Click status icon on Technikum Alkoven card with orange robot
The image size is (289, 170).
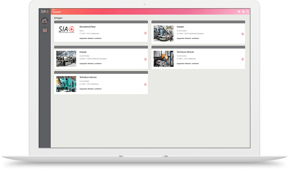(243, 59)
